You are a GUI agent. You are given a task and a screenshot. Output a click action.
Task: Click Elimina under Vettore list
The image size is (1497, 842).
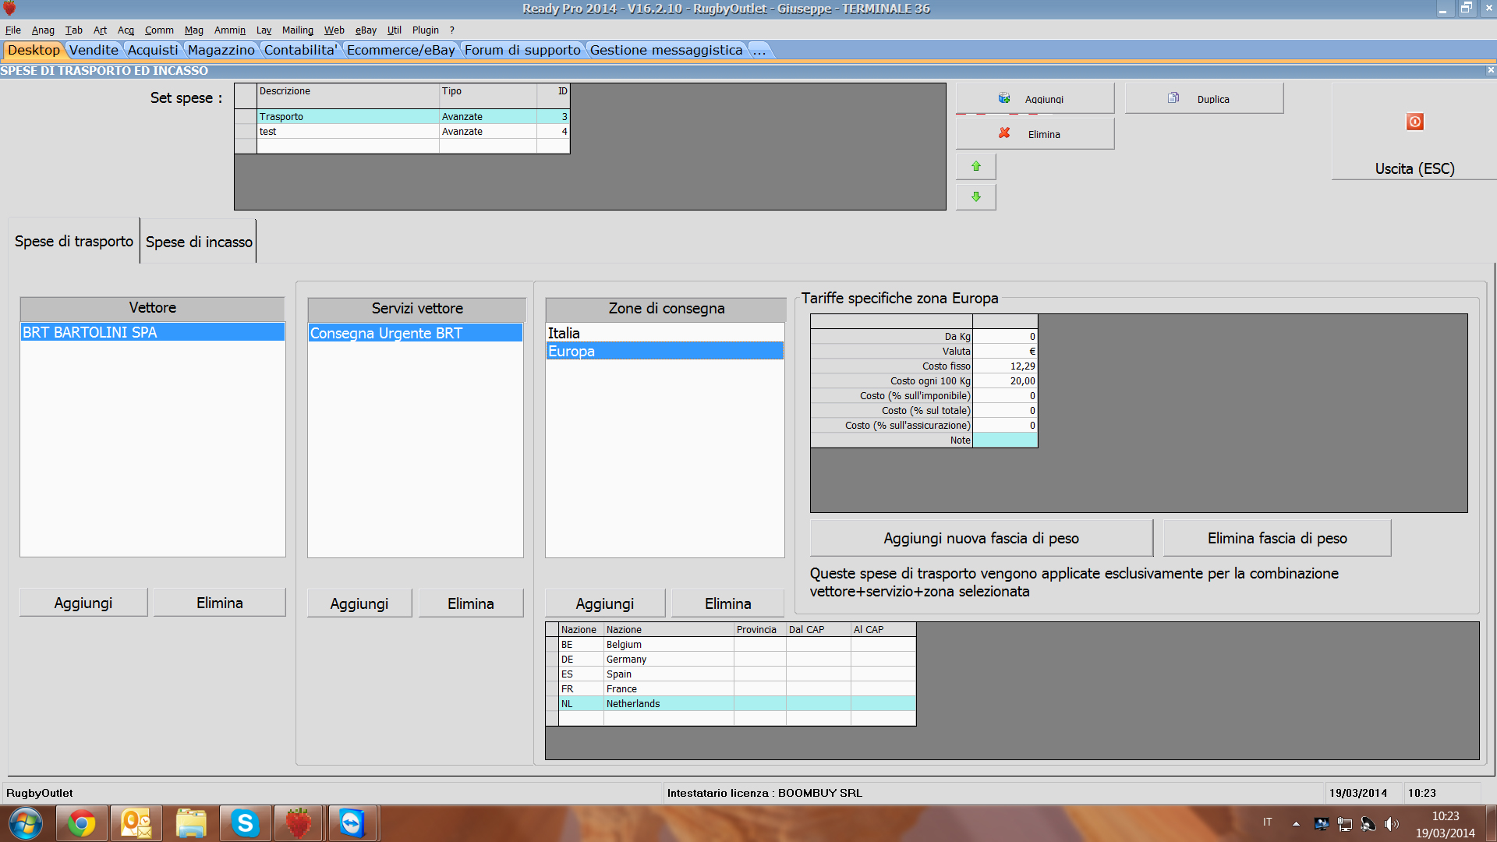click(220, 603)
